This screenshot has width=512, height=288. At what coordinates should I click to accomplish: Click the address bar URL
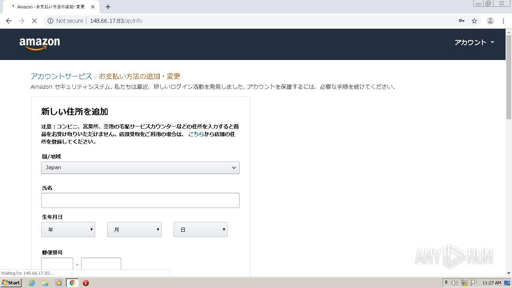click(x=116, y=21)
